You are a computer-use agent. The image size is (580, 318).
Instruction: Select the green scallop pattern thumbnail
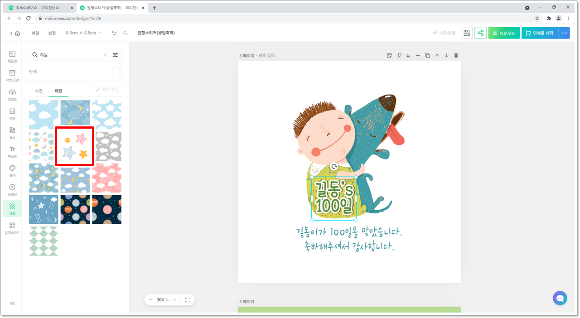(x=43, y=241)
